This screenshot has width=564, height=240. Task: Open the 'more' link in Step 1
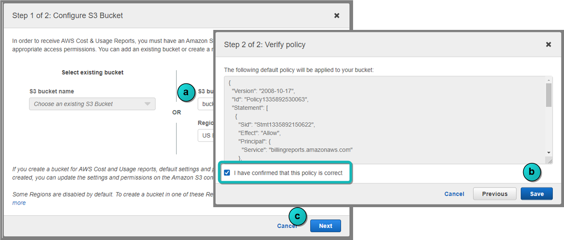19,203
